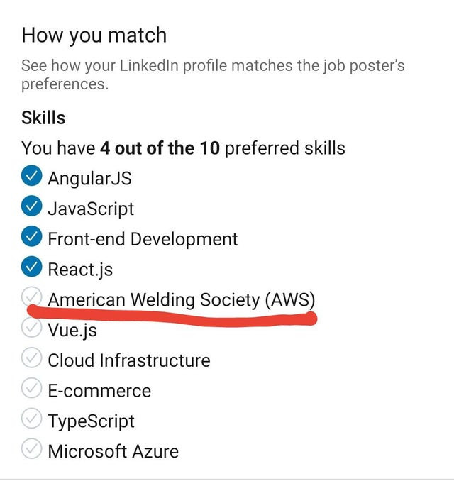Toggle the American Welding Society check circle
This screenshot has width=454, height=481.
[x=32, y=297]
